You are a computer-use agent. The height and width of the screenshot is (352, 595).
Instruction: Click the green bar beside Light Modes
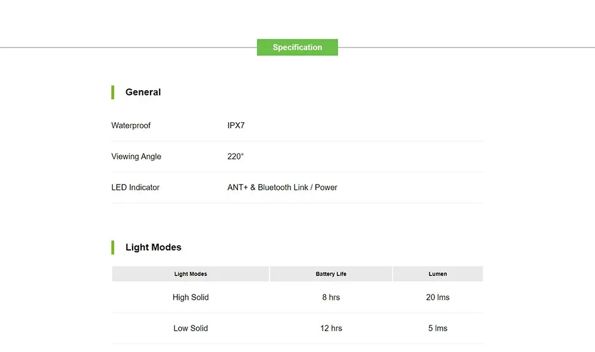[x=112, y=248]
